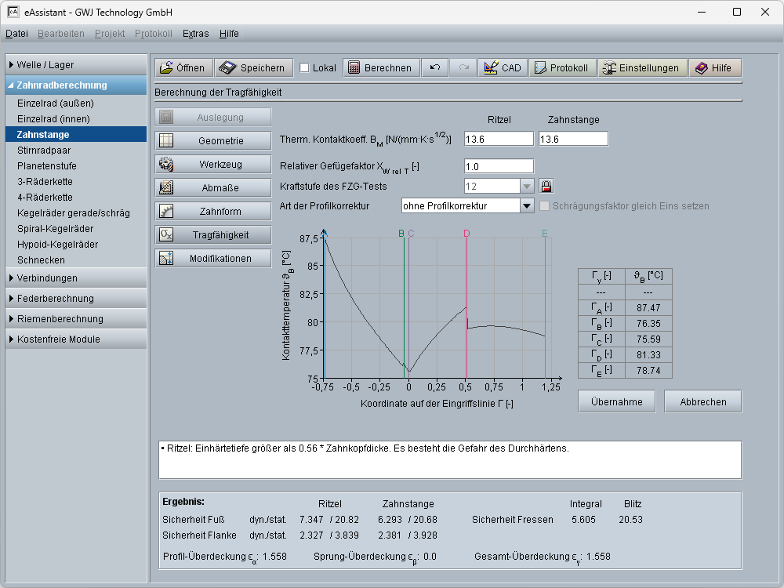Open the CAD export button
784x588 pixels.
point(503,68)
